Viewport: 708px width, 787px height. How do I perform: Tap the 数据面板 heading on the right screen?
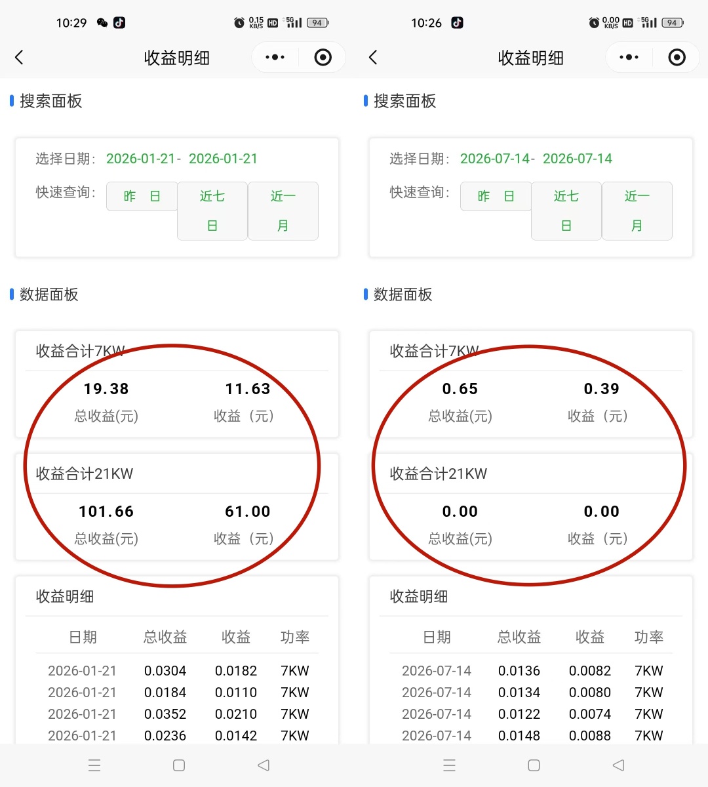point(403,294)
